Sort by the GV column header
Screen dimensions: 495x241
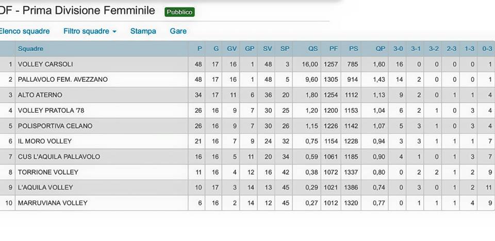[232, 49]
